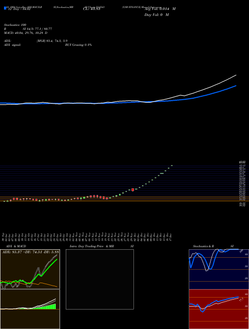Viewport: 249px width, 329px height.
Task: Select the '12 Day = 34.02' label
Action: [19, 9]
